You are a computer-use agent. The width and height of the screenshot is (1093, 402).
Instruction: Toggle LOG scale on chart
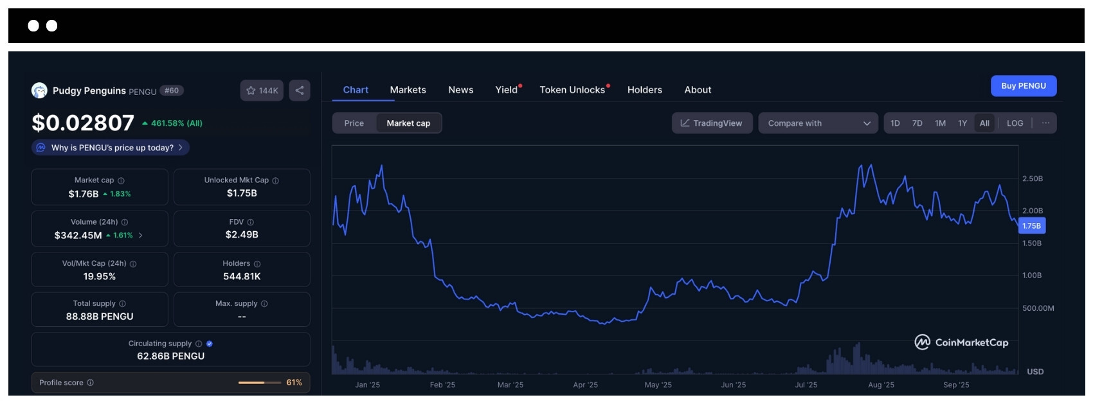pyautogui.click(x=1015, y=123)
